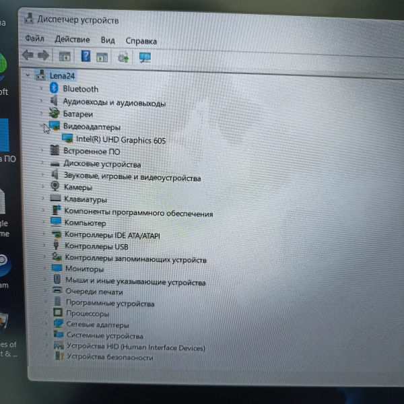Open Help via blue question mark icon
404x404 pixels.
click(x=86, y=56)
